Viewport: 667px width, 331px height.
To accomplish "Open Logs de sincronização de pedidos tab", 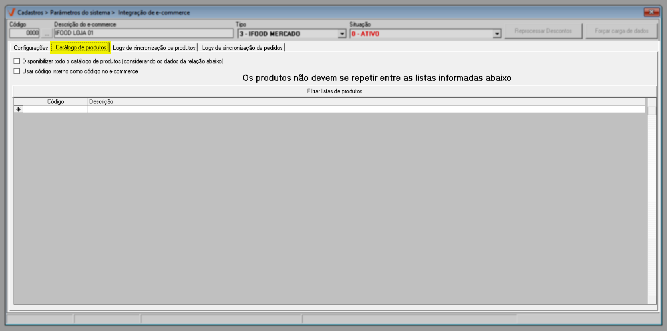I will [x=242, y=48].
